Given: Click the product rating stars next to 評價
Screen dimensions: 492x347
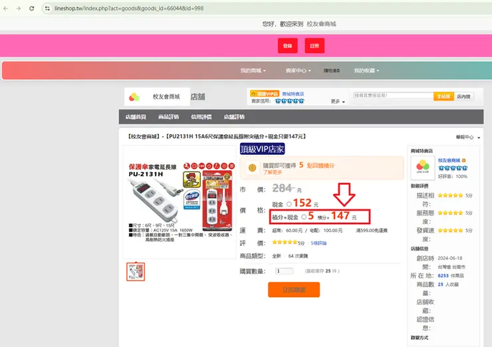Looking at the screenshot, I should (285, 242).
